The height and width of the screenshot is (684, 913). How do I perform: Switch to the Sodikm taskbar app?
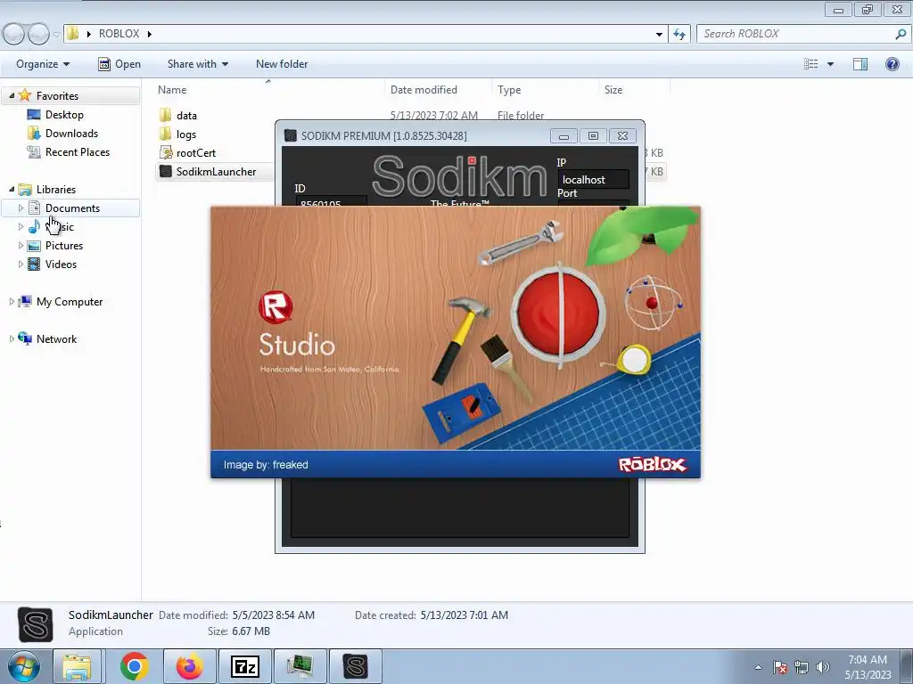355,666
